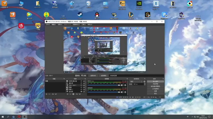
Task: Open the 场景集合 menu
Action: (75, 24)
